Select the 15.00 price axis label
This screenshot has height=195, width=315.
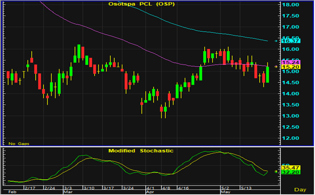point(290,72)
